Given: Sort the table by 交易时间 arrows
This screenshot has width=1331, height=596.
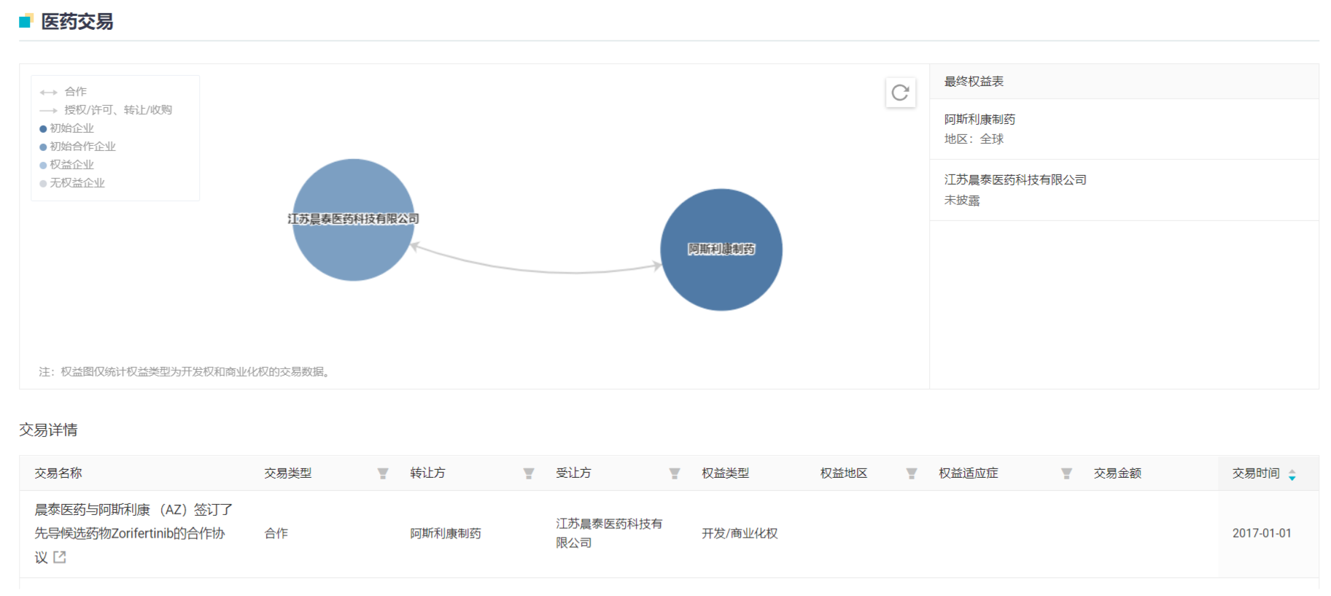Looking at the screenshot, I should coord(1292,474).
